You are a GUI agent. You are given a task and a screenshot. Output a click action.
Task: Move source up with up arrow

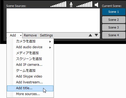[90, 35]
